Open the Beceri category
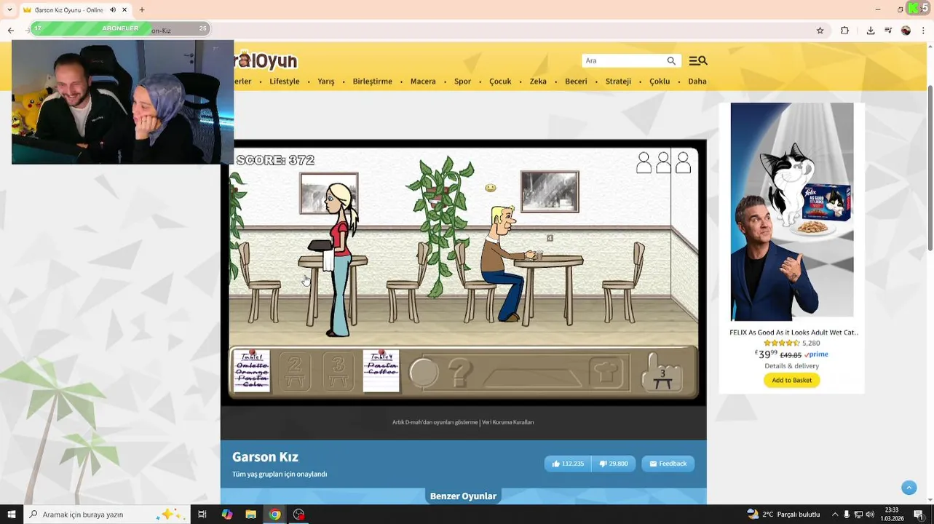Screen dimensions: 934x524 click(576, 82)
